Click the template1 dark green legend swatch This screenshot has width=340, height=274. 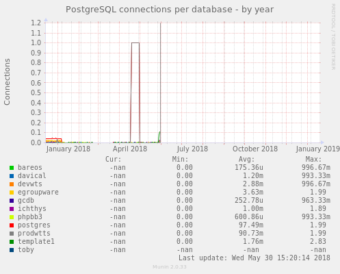12,242
